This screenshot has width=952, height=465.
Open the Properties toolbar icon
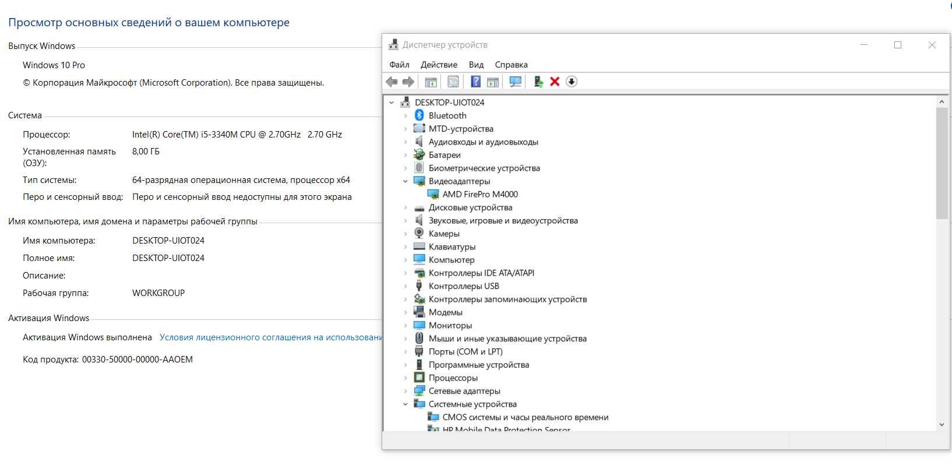[x=453, y=82]
